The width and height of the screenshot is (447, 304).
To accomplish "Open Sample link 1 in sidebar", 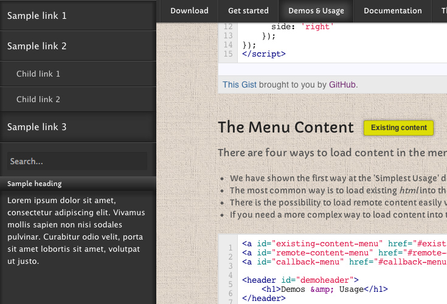I will point(37,16).
